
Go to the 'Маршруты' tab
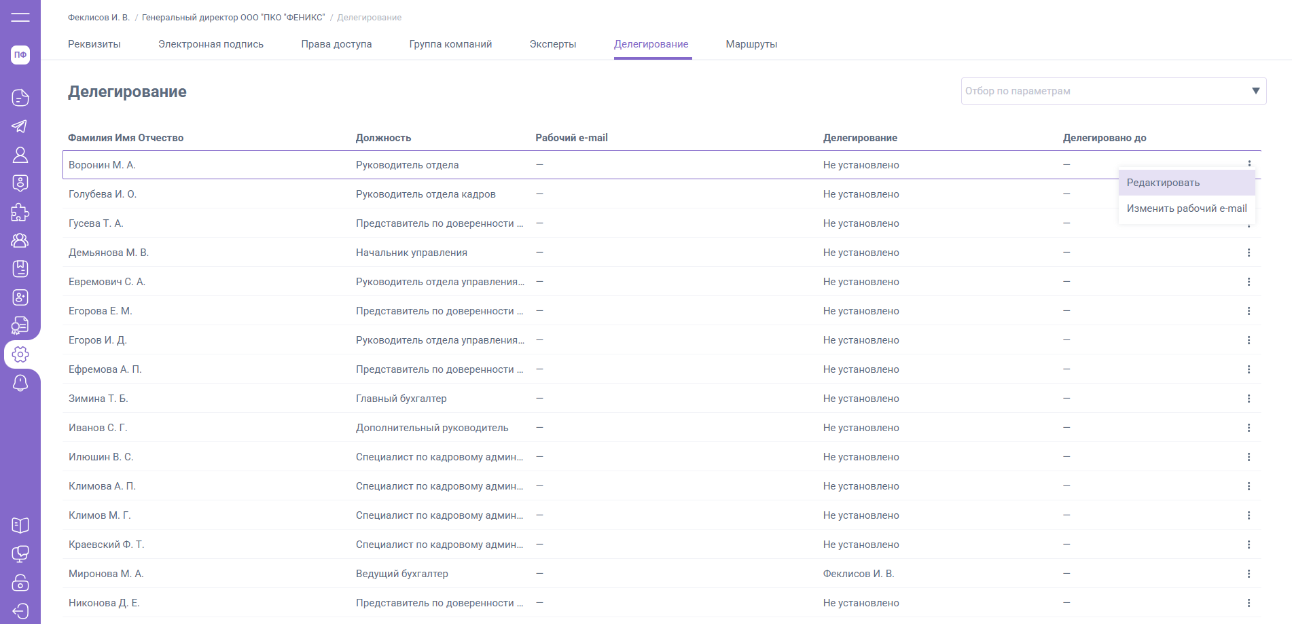click(x=751, y=44)
